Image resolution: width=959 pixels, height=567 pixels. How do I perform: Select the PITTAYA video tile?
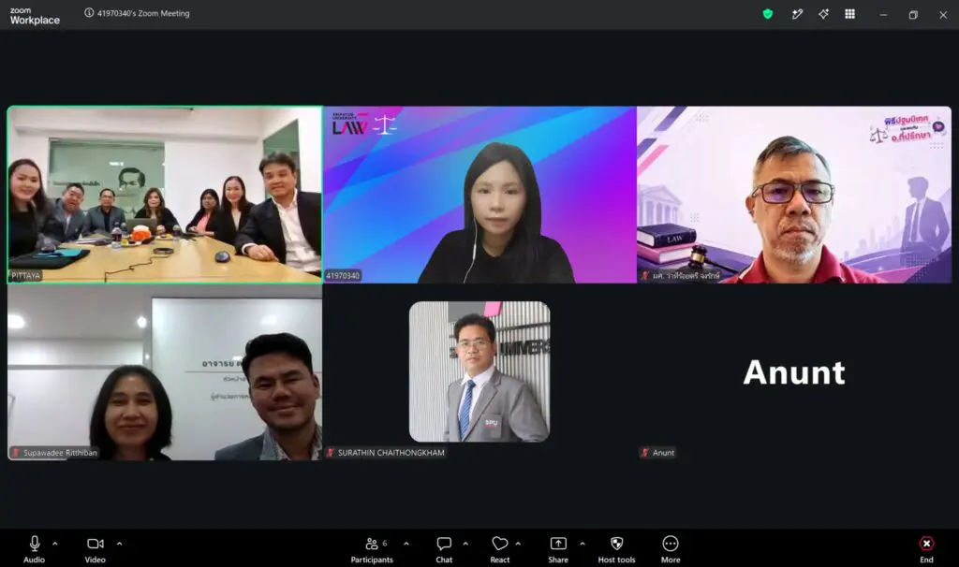coord(165,195)
